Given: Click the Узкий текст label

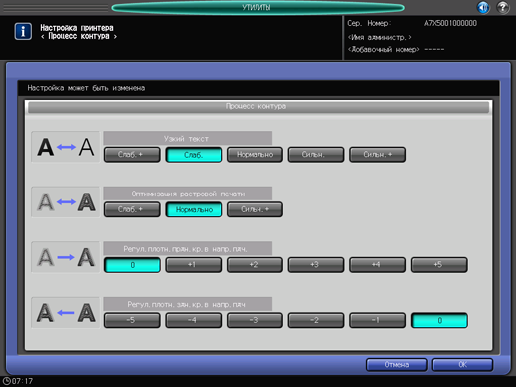Looking at the screenshot, I should [x=188, y=138].
